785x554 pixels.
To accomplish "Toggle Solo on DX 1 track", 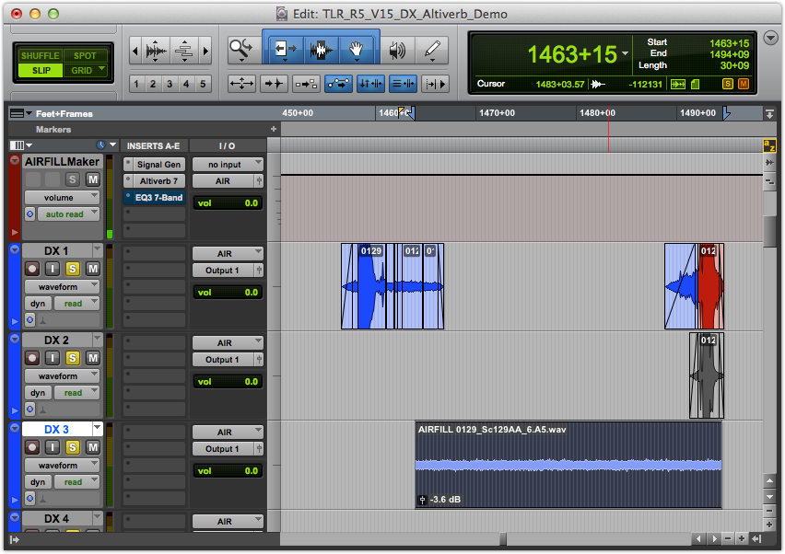I will [73, 269].
